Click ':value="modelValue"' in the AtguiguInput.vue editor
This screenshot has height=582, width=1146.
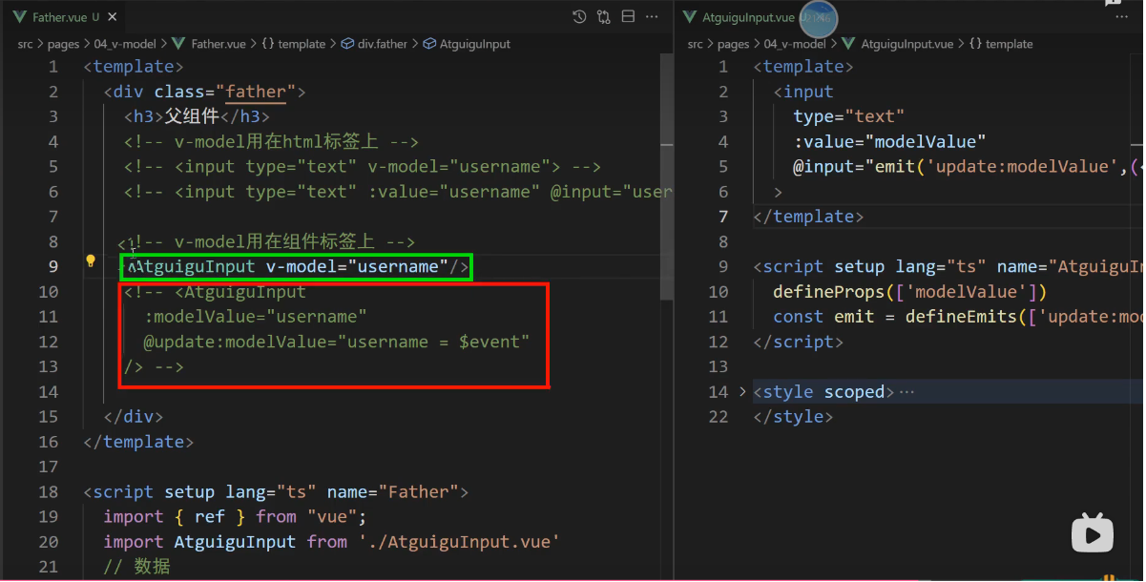[x=888, y=141]
